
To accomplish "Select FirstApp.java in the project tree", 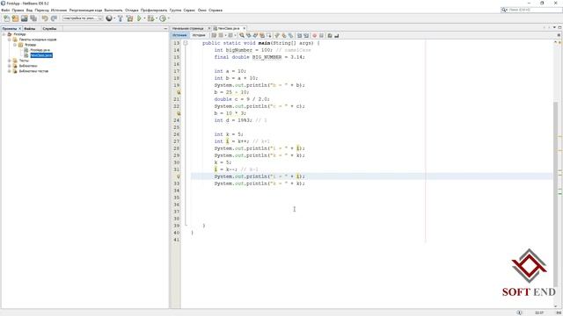I will point(40,50).
